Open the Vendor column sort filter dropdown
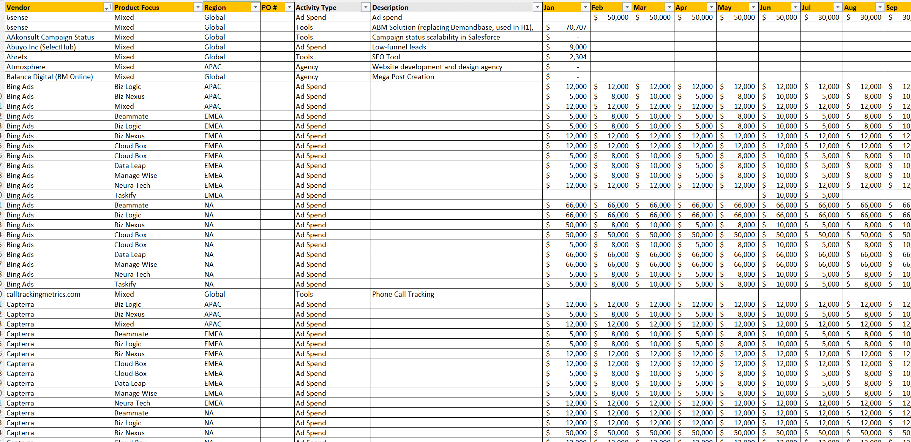This screenshot has width=911, height=442. [x=108, y=7]
